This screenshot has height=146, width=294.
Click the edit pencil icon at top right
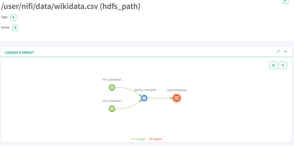(x=285, y=1)
